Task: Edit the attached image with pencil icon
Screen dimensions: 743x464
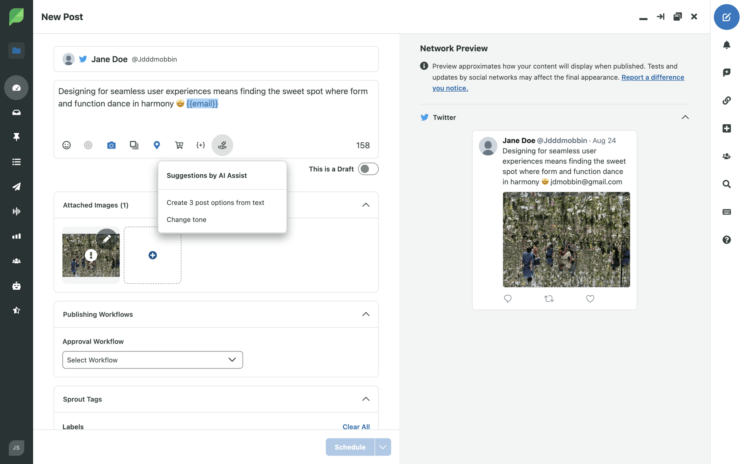Action: [x=107, y=239]
